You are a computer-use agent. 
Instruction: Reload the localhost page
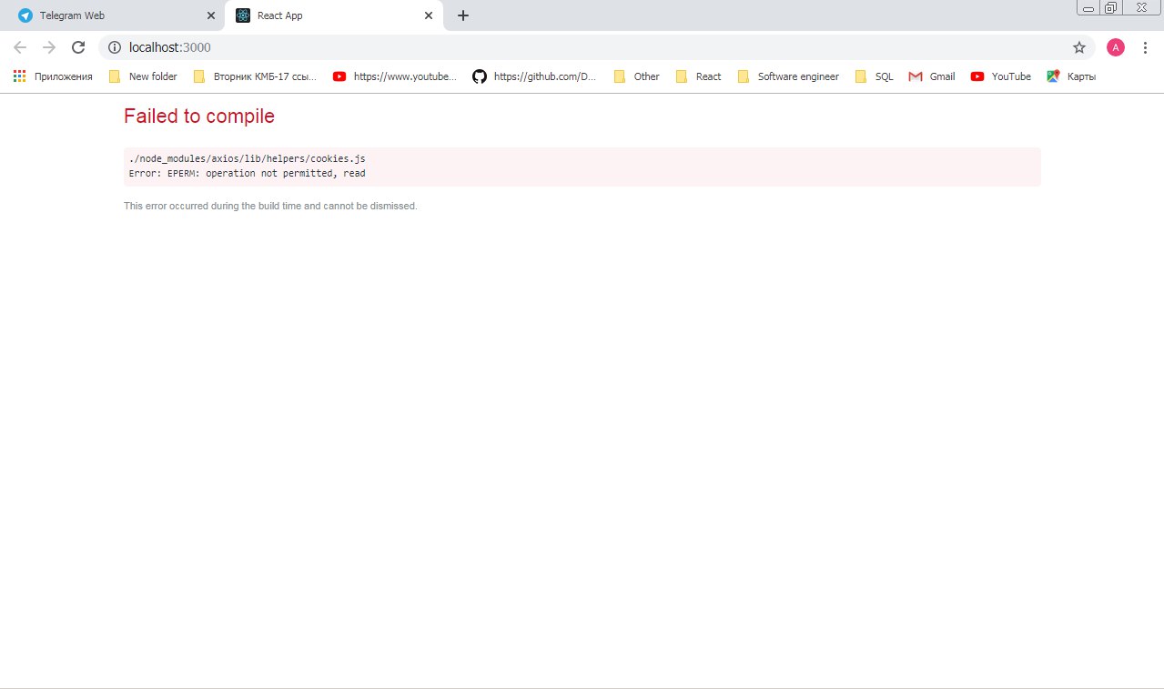[x=78, y=47]
